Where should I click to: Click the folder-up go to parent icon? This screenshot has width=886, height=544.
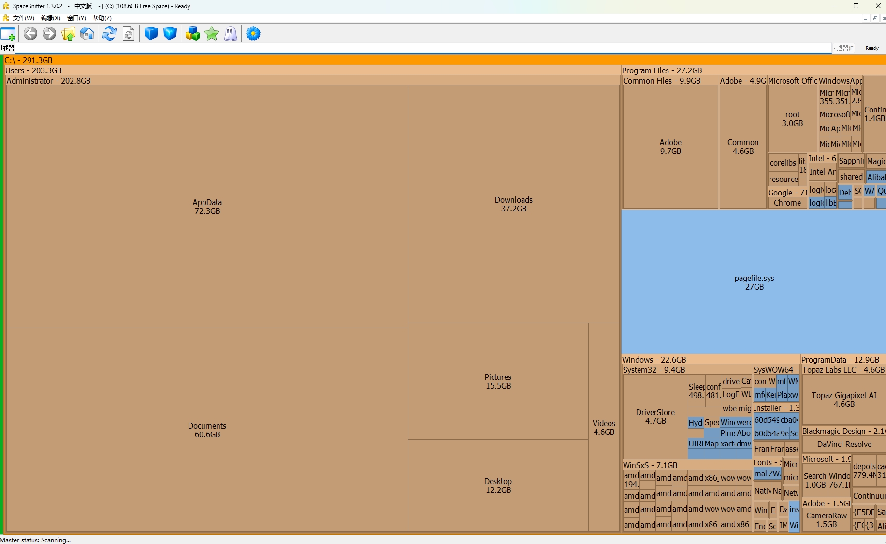pyautogui.click(x=68, y=34)
